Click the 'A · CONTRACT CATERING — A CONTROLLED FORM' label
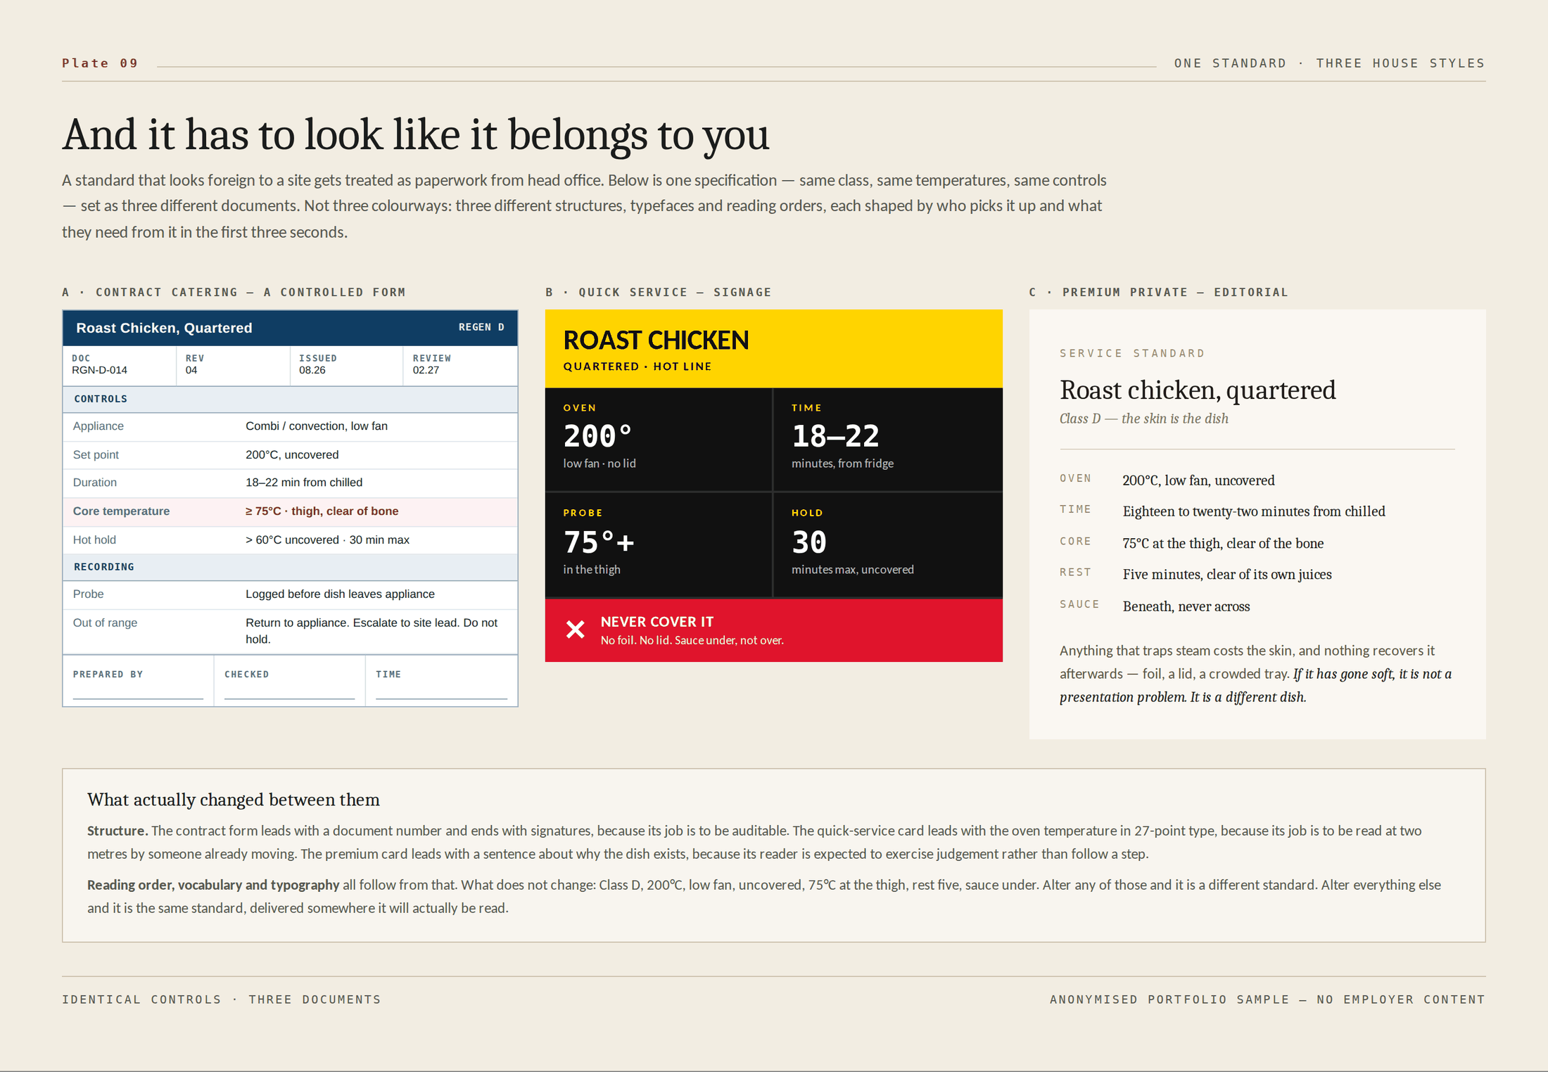 point(234,292)
